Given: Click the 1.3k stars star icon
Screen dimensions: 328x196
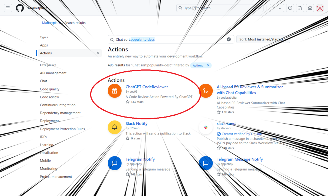Looking at the screenshot, I should [219, 112].
